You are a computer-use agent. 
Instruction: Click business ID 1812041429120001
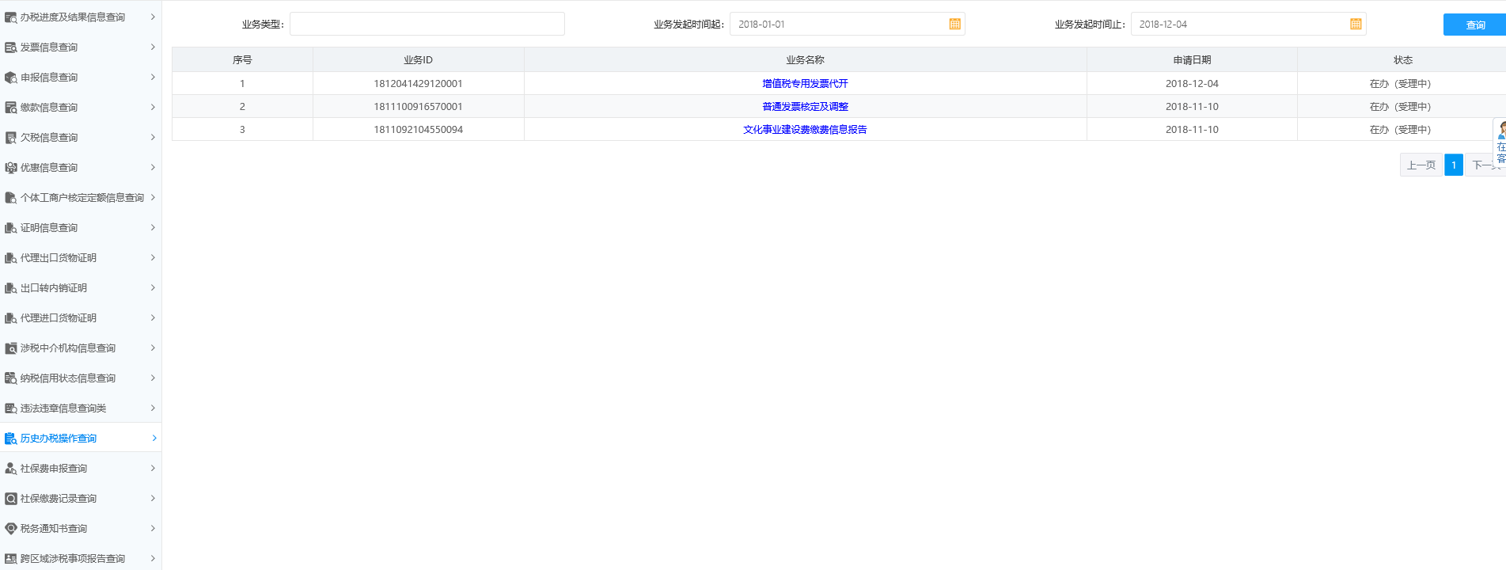(418, 84)
